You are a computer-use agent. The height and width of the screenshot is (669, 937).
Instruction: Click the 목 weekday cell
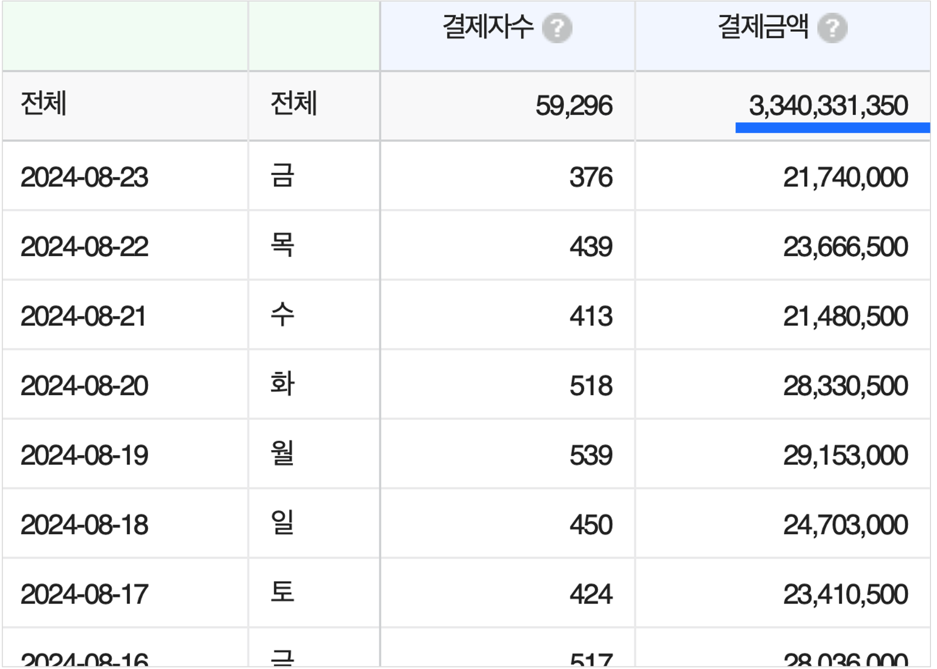point(282,246)
